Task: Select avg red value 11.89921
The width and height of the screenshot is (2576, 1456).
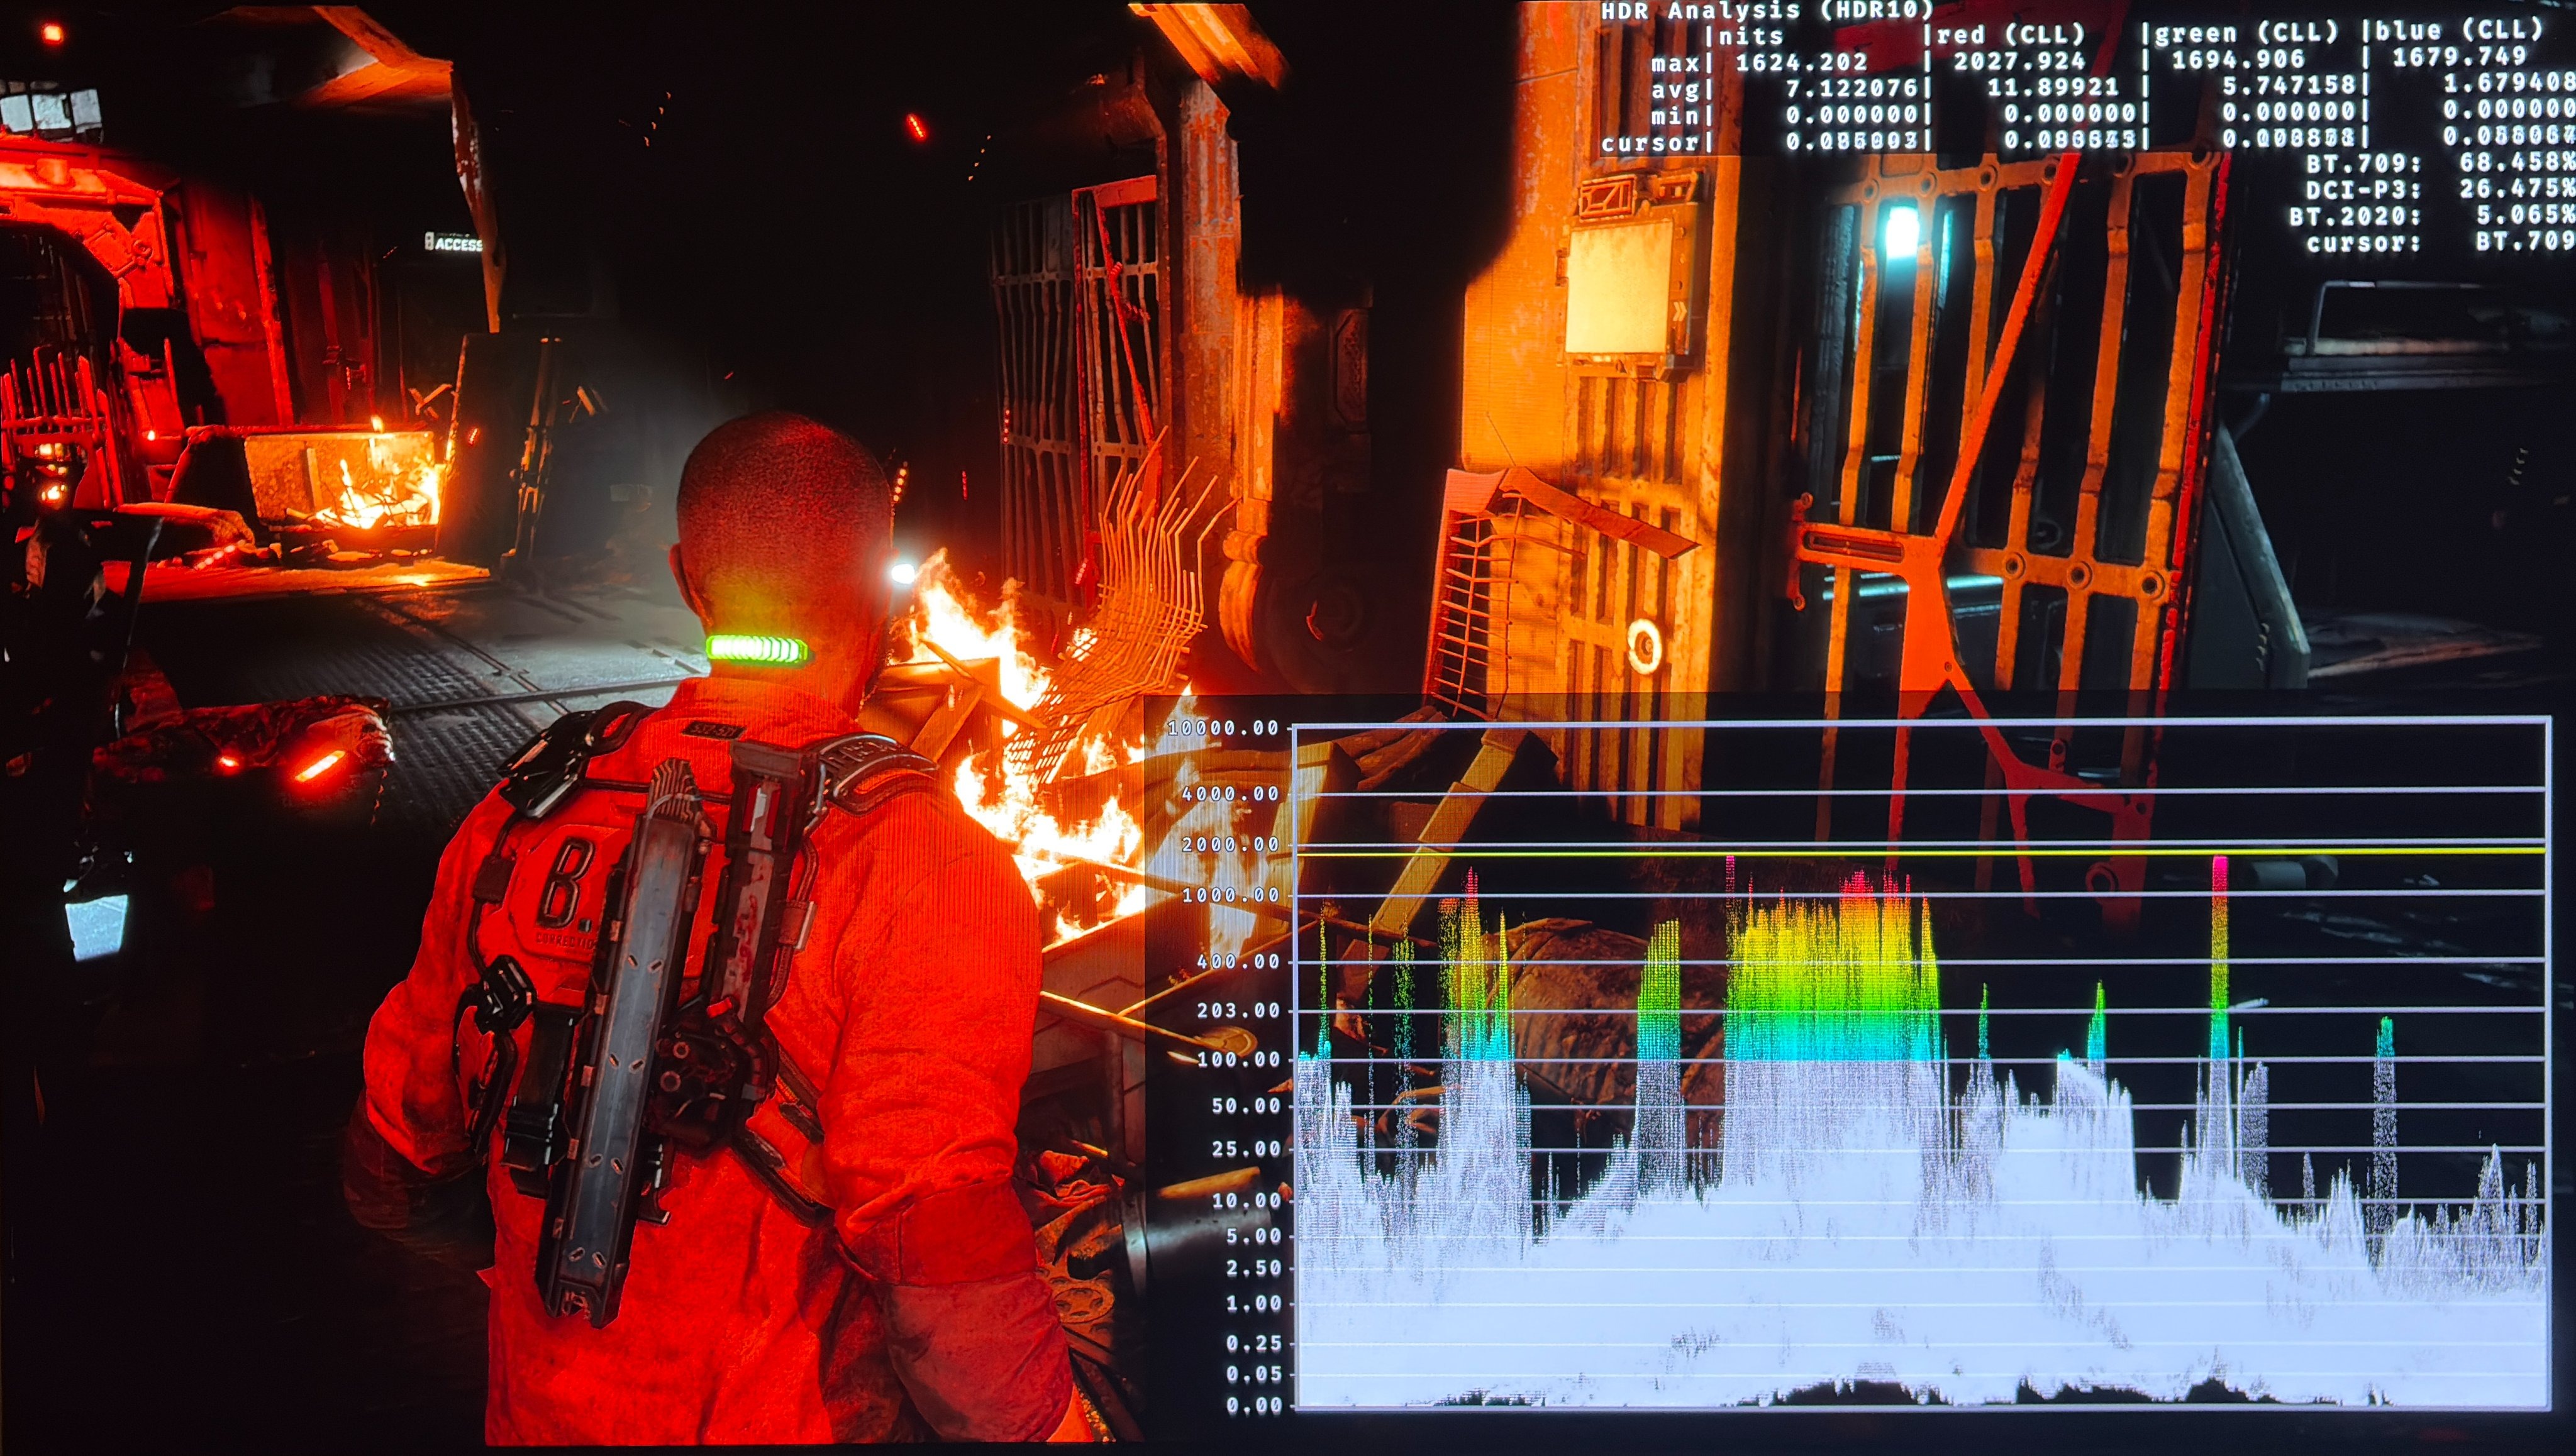Action: pos(2053,87)
